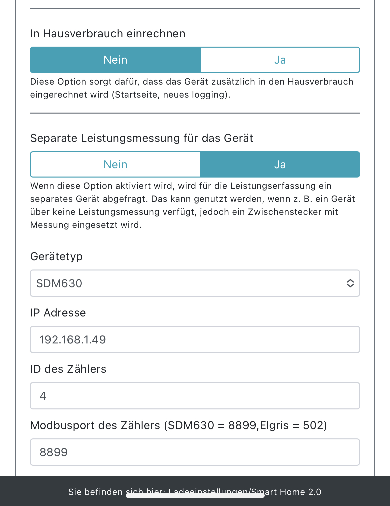Image resolution: width=390 pixels, height=506 pixels.
Task: Click the up-down chevron icon in Gerätetyp
Action: pyautogui.click(x=350, y=283)
